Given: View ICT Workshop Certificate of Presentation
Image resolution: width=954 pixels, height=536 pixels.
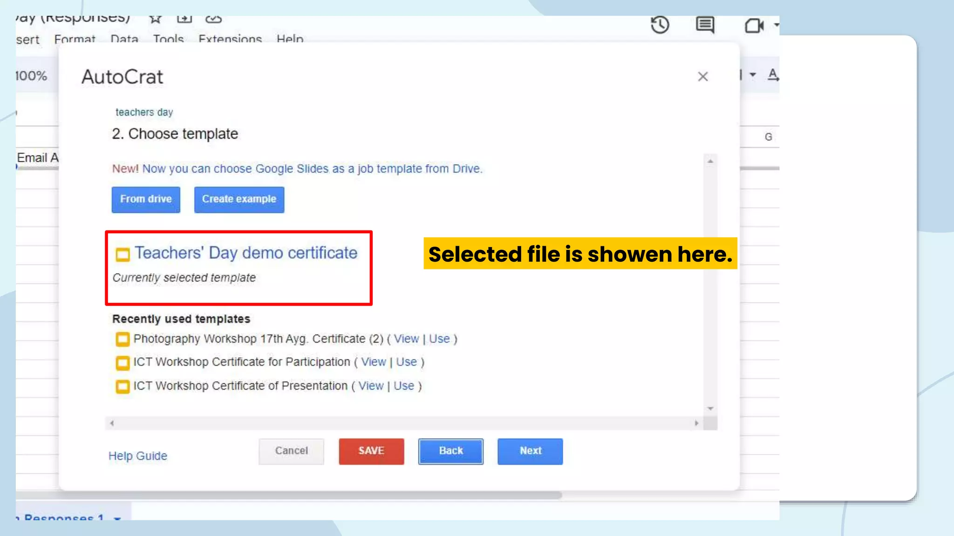Looking at the screenshot, I should click(371, 386).
